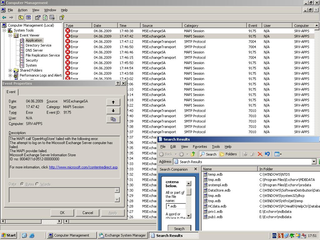The image size is (320, 240).
Task: Click Cancel in Event Properties dialog
Action: tap(87, 212)
